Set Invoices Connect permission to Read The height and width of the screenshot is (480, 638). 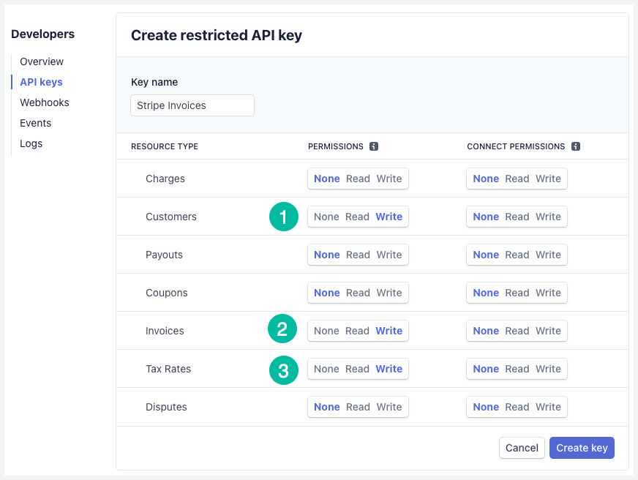pyautogui.click(x=517, y=331)
